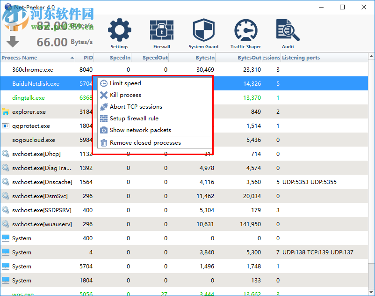This screenshot has width=375, height=296.
Task: Click the gear icon beside svchost.exe[Dhcp]
Action: tap(5, 154)
